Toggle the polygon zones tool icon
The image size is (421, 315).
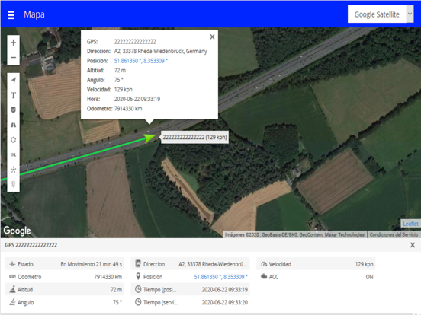pos(14,139)
